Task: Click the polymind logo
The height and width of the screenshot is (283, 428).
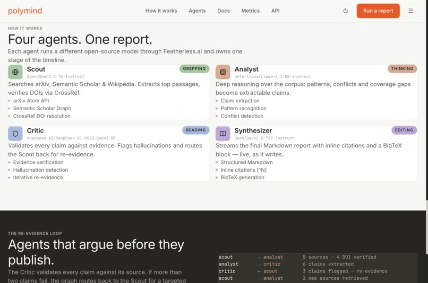Action: point(25,11)
